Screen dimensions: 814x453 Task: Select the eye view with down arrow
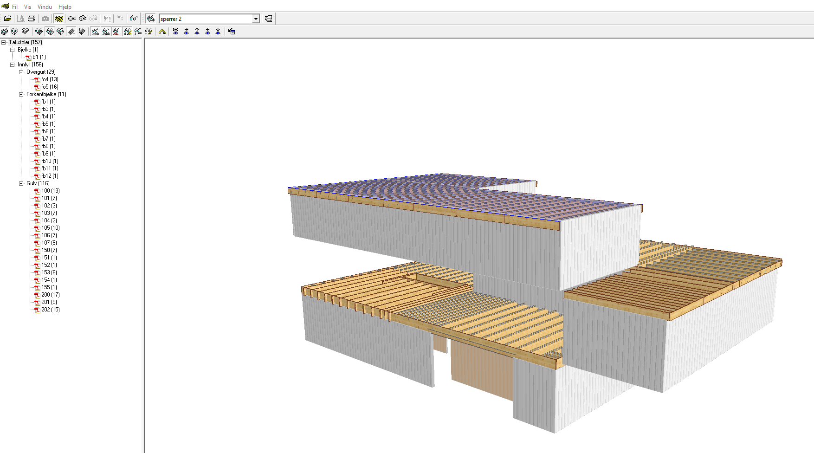click(218, 31)
